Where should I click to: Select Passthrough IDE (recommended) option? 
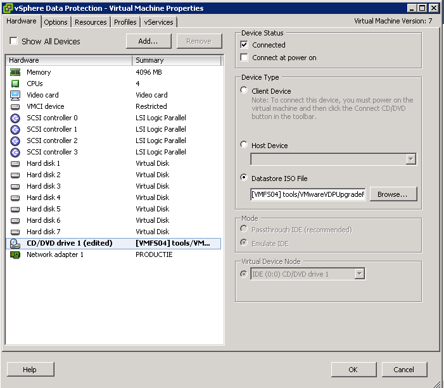pos(244,228)
